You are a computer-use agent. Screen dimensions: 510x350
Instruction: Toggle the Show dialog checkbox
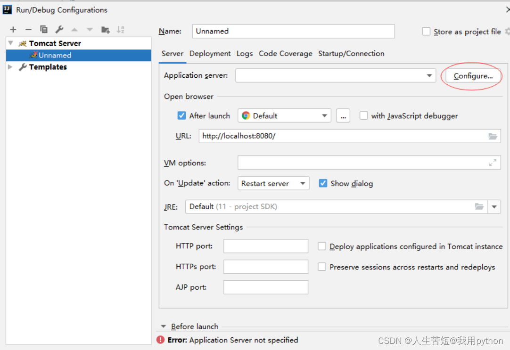323,183
